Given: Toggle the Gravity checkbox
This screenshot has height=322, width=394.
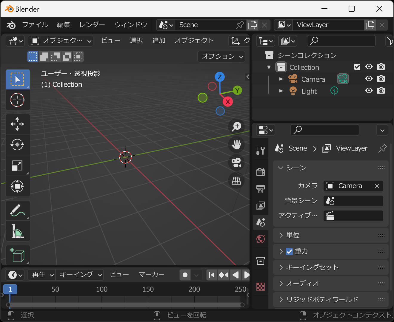Looking at the screenshot, I should (289, 252).
